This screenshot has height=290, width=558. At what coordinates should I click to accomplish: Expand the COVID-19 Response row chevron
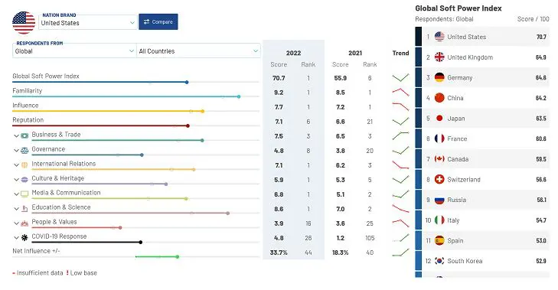[x=16, y=237]
